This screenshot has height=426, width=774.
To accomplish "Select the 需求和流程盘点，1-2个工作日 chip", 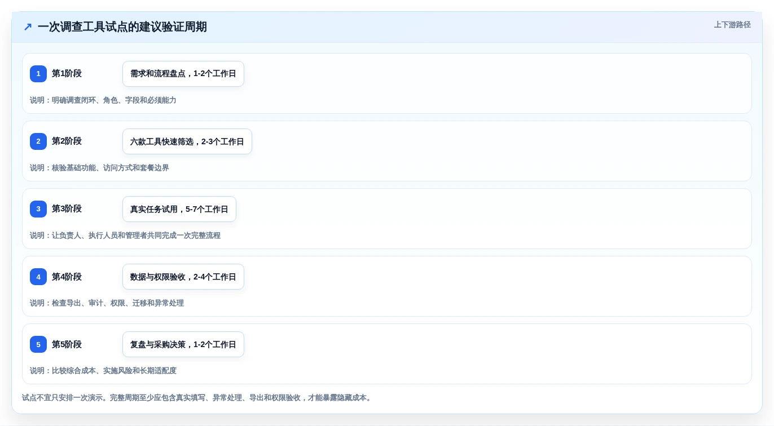I will (183, 74).
